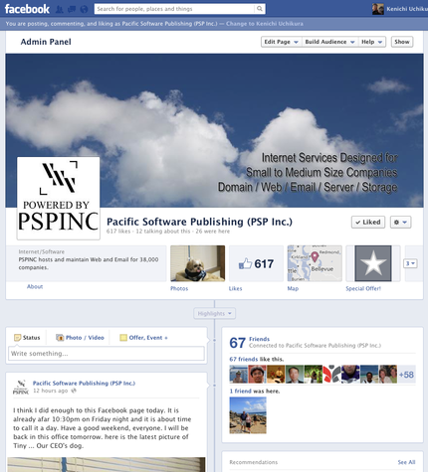The image size is (428, 472).
Task: Click the 67 Friends heading link
Action: click(259, 339)
